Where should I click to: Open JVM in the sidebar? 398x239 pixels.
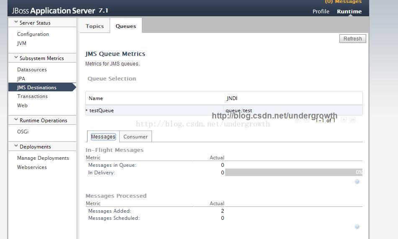(x=22, y=43)
